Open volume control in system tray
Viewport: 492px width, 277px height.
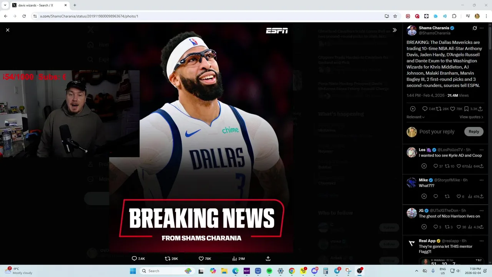point(458,271)
